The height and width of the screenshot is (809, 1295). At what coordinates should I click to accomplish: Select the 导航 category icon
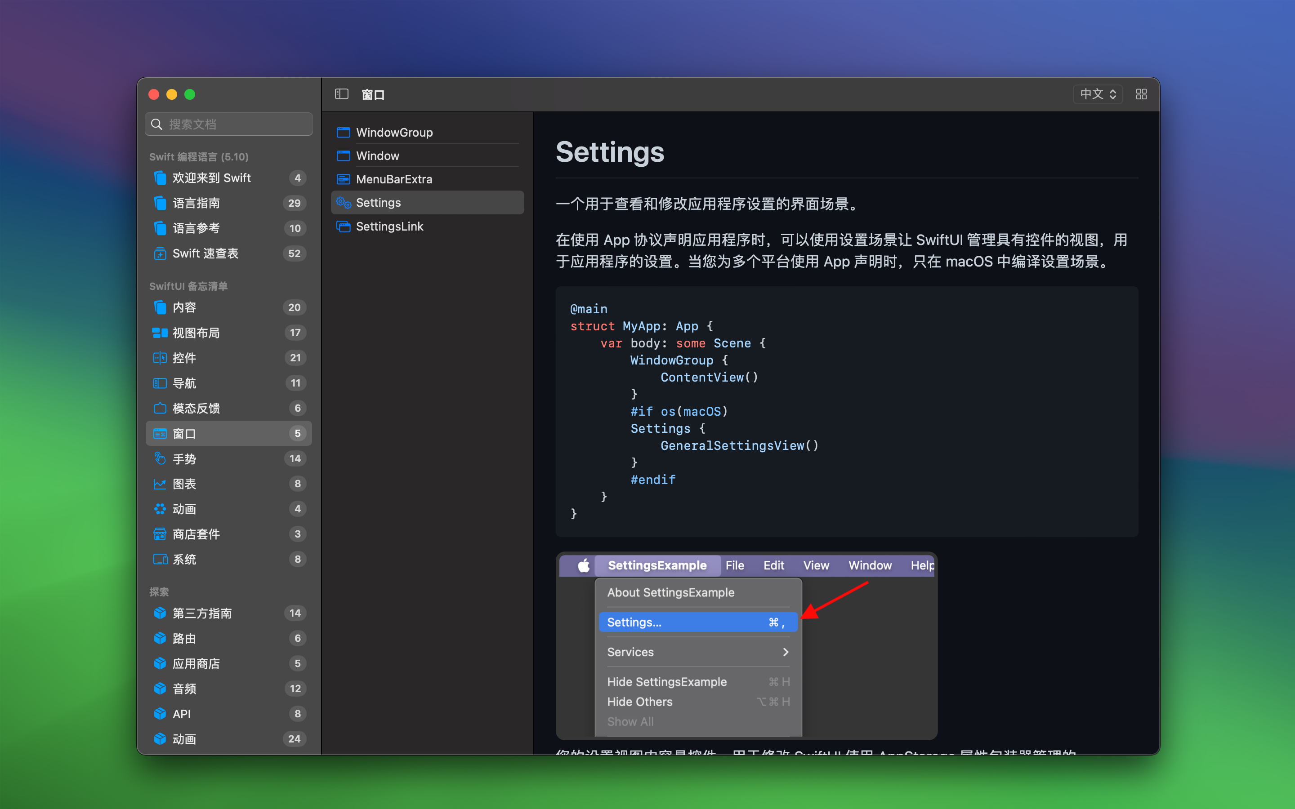click(157, 382)
